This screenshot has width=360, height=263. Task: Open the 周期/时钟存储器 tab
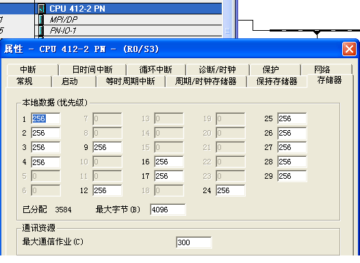tap(206, 82)
